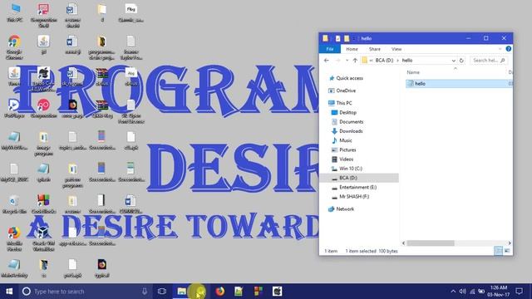The image size is (532, 299).
Task: Select Network in navigation pane
Action: 345,209
